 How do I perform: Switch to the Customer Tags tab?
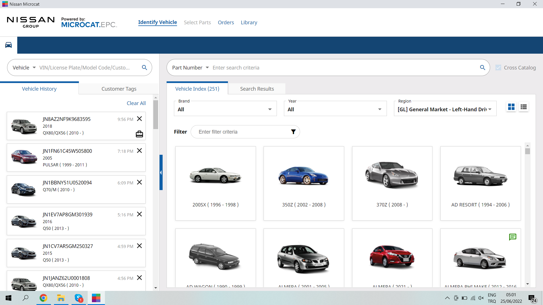(119, 89)
